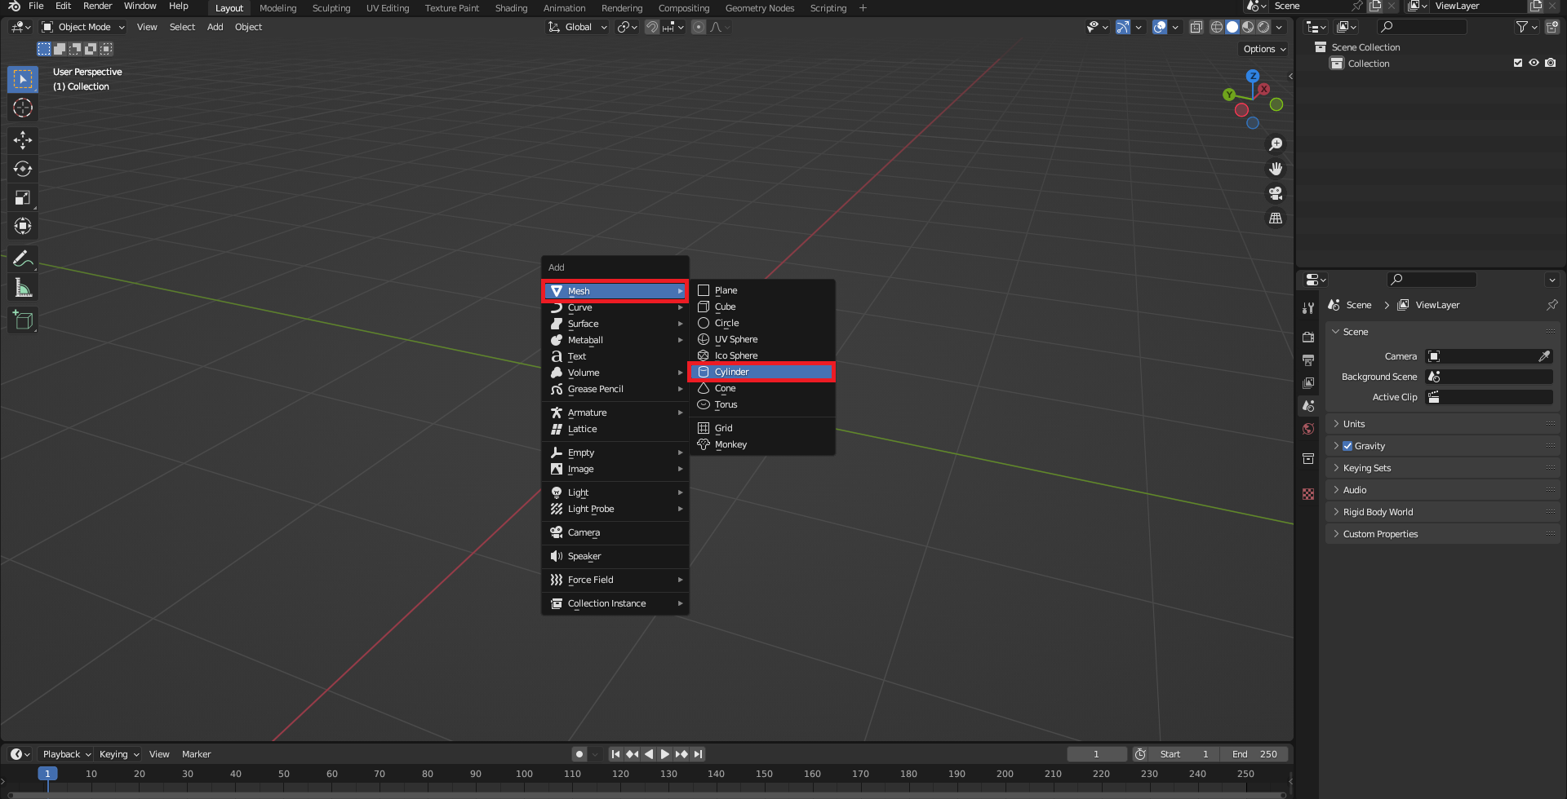This screenshot has width=1567, height=799.
Task: Toggle X-Ray view in header
Action: click(x=1196, y=27)
